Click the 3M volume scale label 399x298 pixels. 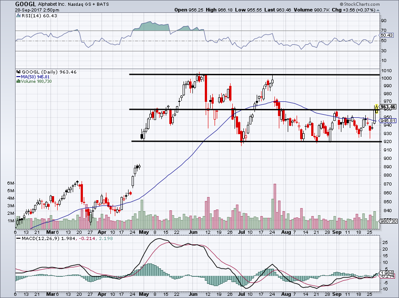(x=11, y=206)
